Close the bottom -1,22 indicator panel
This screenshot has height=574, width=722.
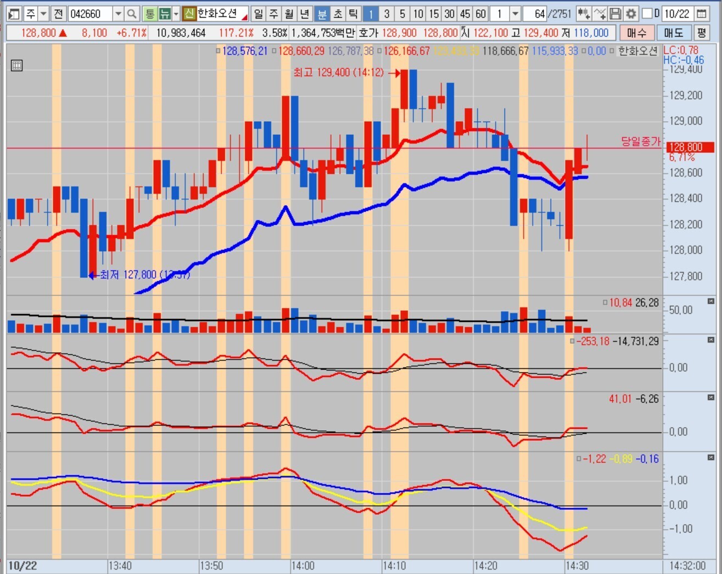(x=711, y=457)
